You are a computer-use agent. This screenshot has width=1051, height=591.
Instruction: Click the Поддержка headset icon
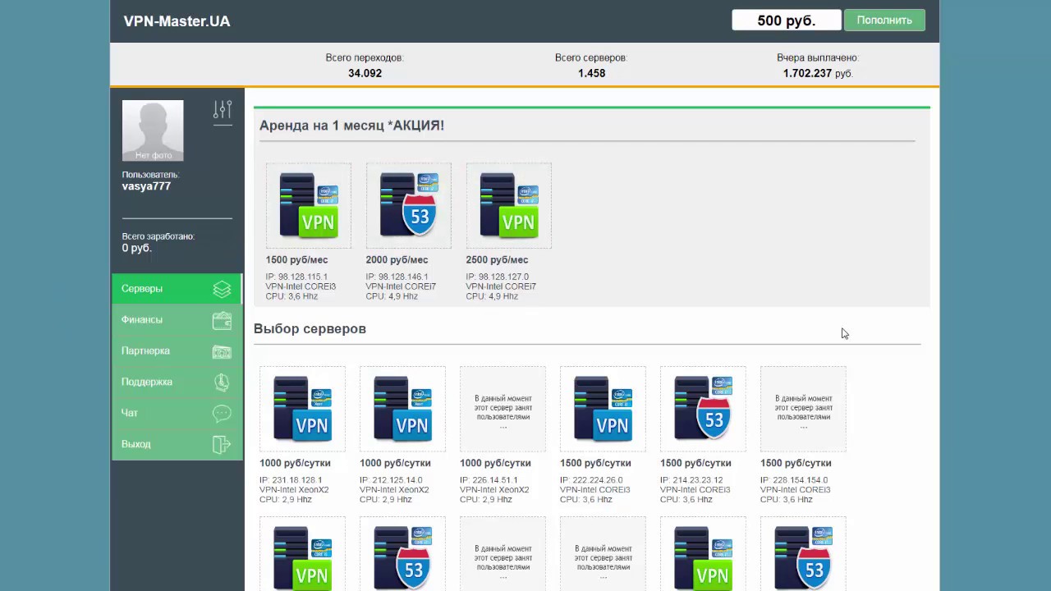[222, 382]
